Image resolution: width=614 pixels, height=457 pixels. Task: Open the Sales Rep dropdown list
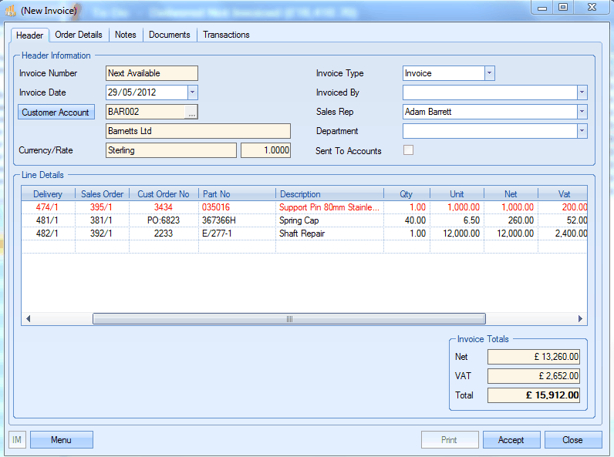582,112
